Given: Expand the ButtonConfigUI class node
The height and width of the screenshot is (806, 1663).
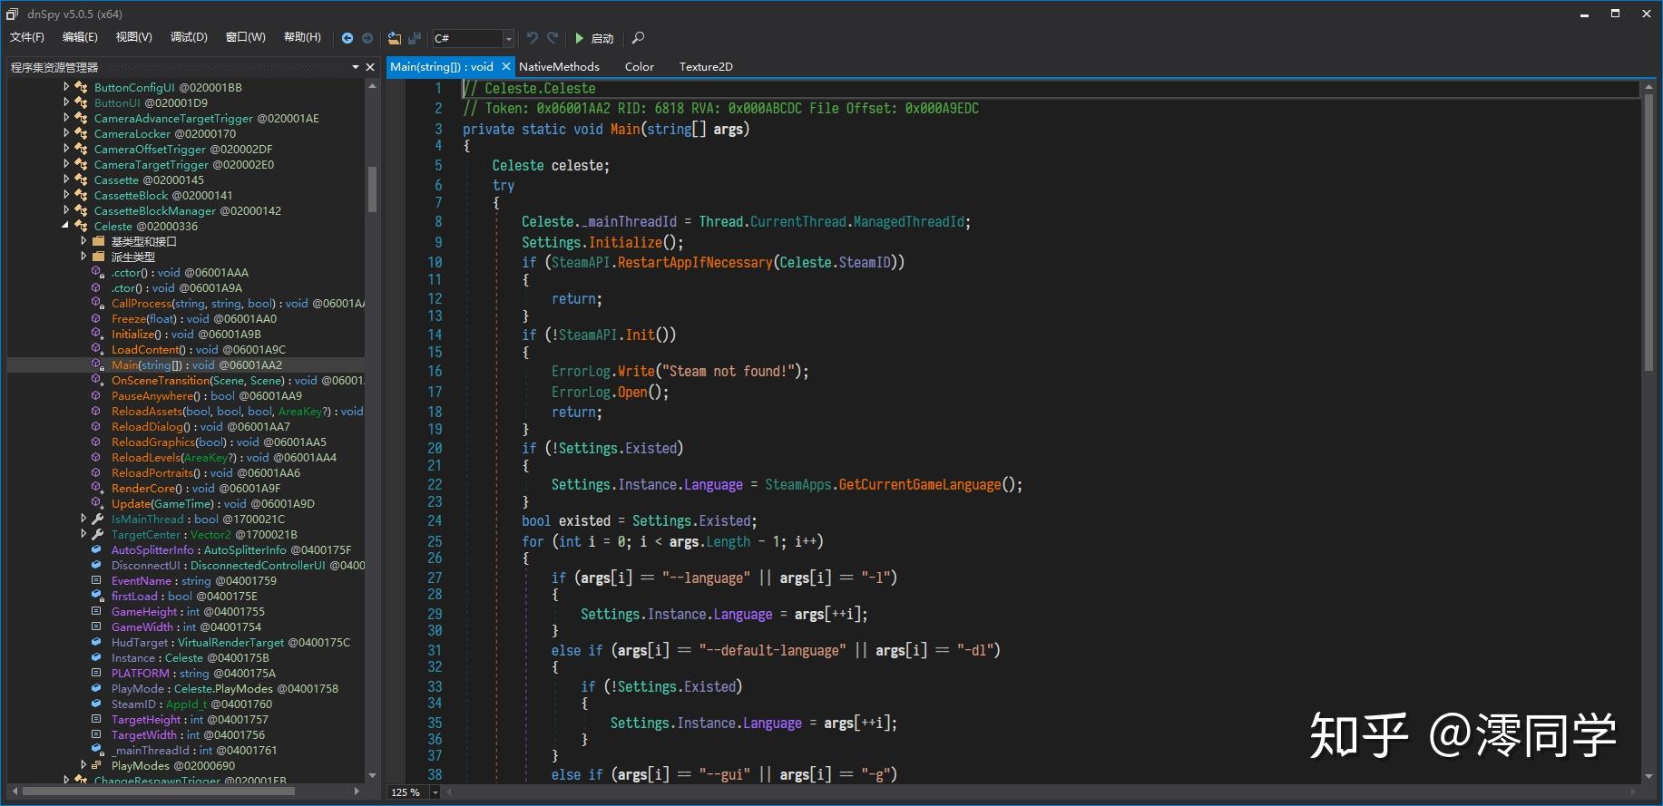Looking at the screenshot, I should point(66,87).
